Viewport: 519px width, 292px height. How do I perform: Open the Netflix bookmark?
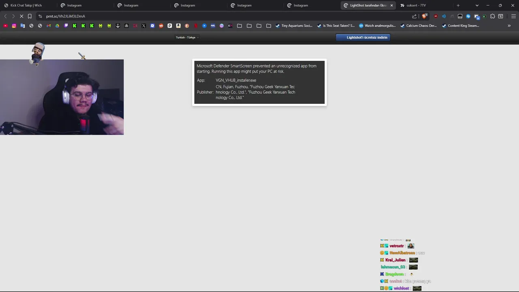coord(196,26)
